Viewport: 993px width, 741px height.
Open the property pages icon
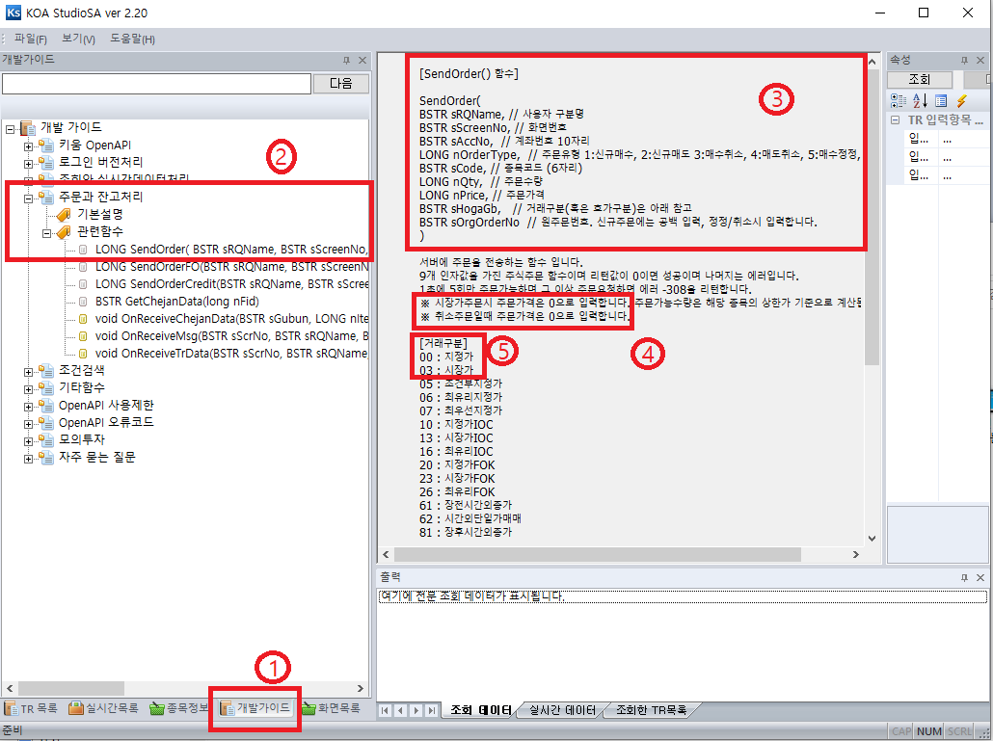(x=941, y=100)
